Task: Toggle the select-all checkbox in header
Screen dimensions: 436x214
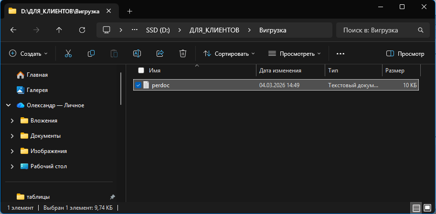Action: (x=141, y=71)
